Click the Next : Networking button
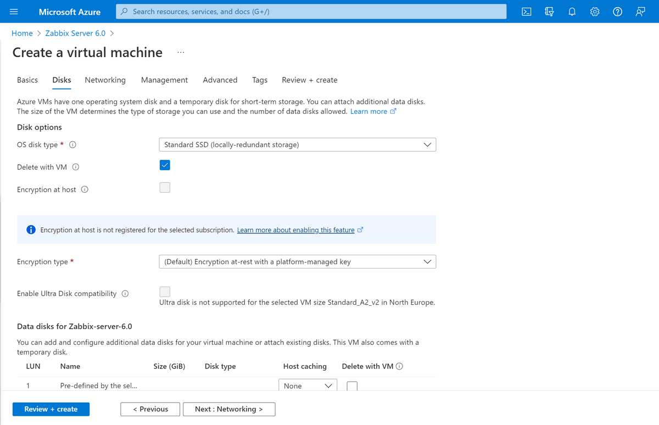This screenshot has width=659, height=425. (x=229, y=409)
